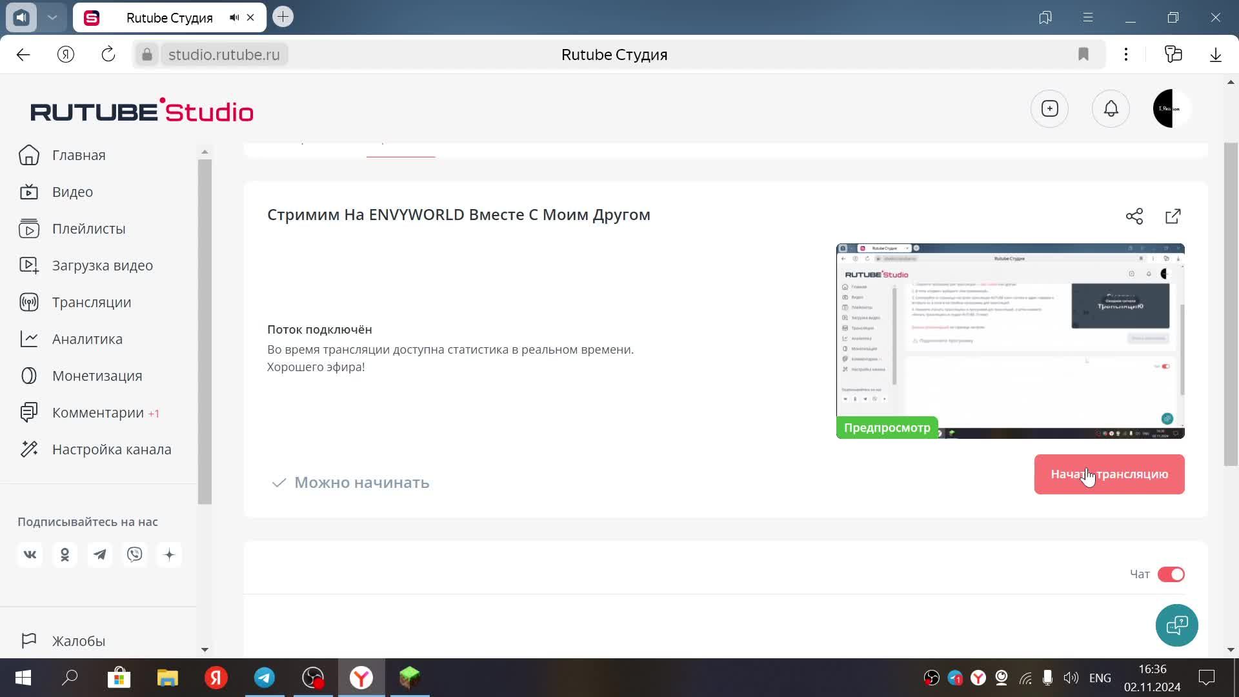Click the studio.rutube.ru address field
The height and width of the screenshot is (697, 1239).
[224, 55]
